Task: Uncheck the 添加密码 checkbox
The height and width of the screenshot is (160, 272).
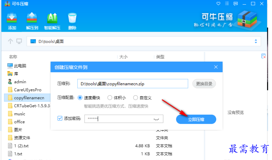Action: tap(60, 119)
